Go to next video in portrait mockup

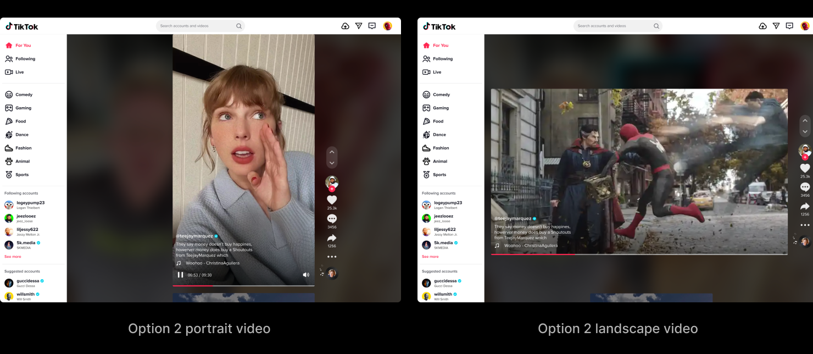coord(332,163)
